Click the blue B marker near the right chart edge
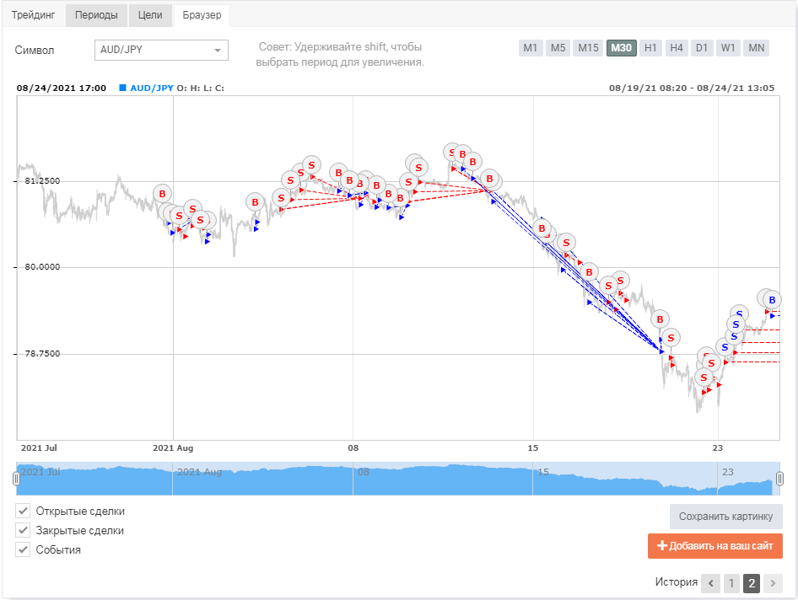Screen dimensions: 798x600 tap(772, 300)
